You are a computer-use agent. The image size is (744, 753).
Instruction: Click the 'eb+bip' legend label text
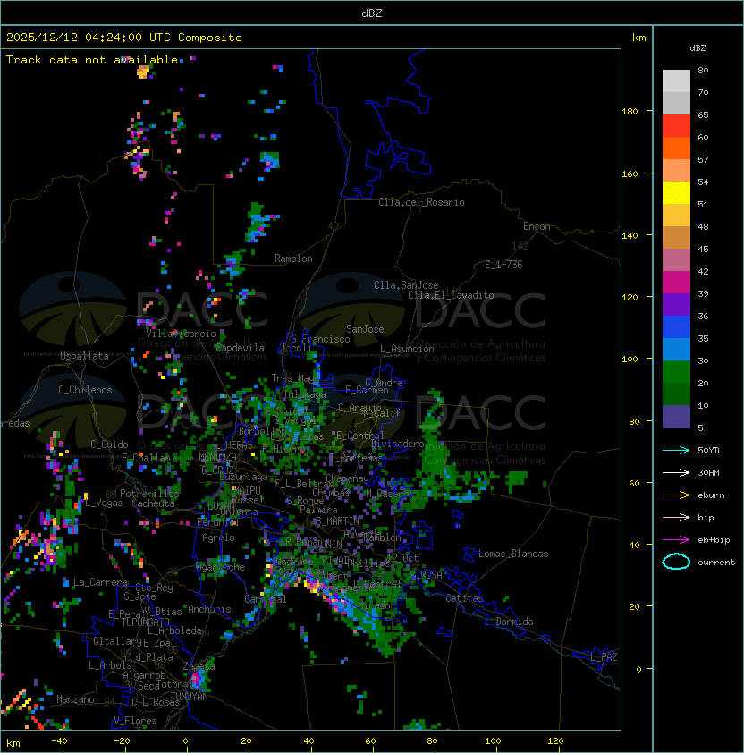tap(714, 540)
